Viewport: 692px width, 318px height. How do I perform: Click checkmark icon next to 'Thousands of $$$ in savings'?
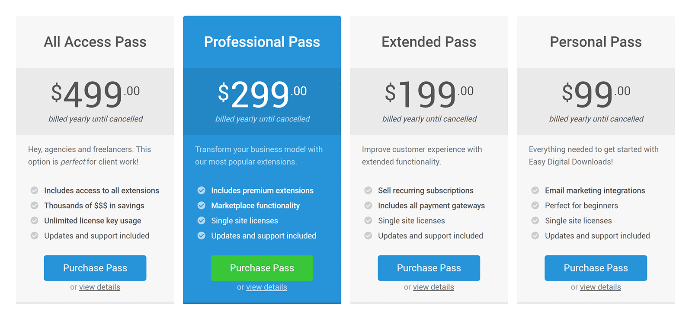[x=34, y=206]
